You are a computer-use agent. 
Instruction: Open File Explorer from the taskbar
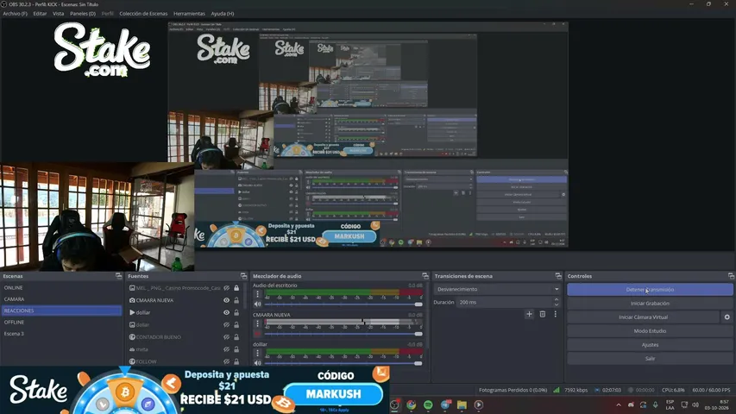pos(462,405)
